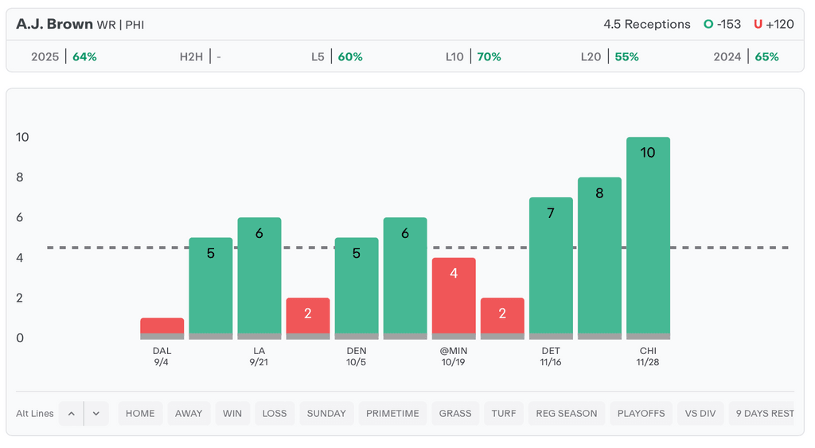
Task: Filter games played on GRASS
Action: click(455, 414)
